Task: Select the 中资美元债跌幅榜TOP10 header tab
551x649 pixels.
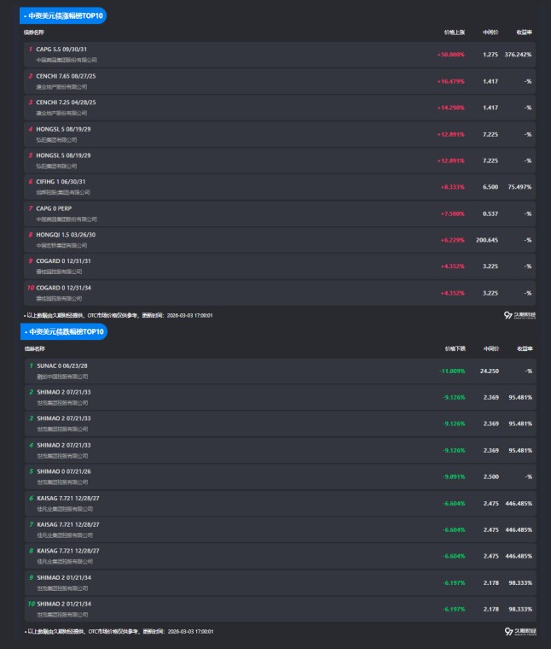Action: tap(64, 331)
